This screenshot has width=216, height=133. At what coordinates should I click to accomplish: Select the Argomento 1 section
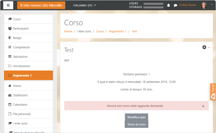point(28,75)
